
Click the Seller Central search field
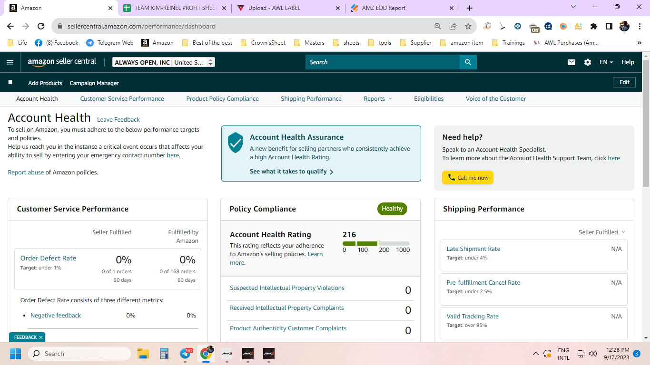coord(383,62)
